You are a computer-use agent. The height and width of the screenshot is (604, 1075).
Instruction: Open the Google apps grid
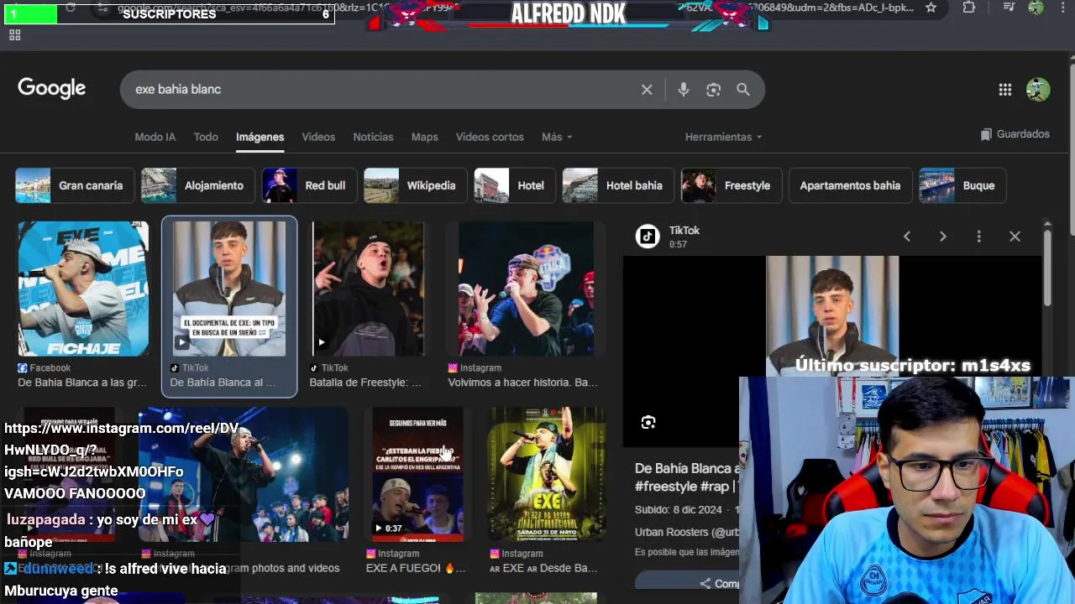point(1005,90)
